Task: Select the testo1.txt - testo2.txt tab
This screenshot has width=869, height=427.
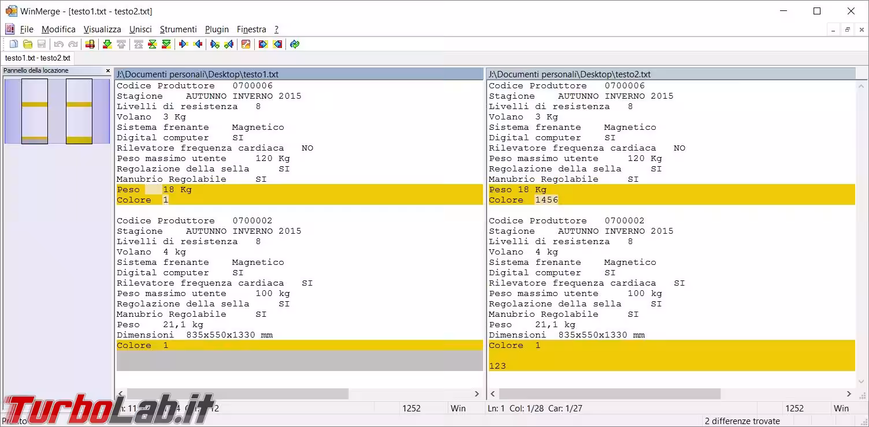Action: tap(38, 58)
